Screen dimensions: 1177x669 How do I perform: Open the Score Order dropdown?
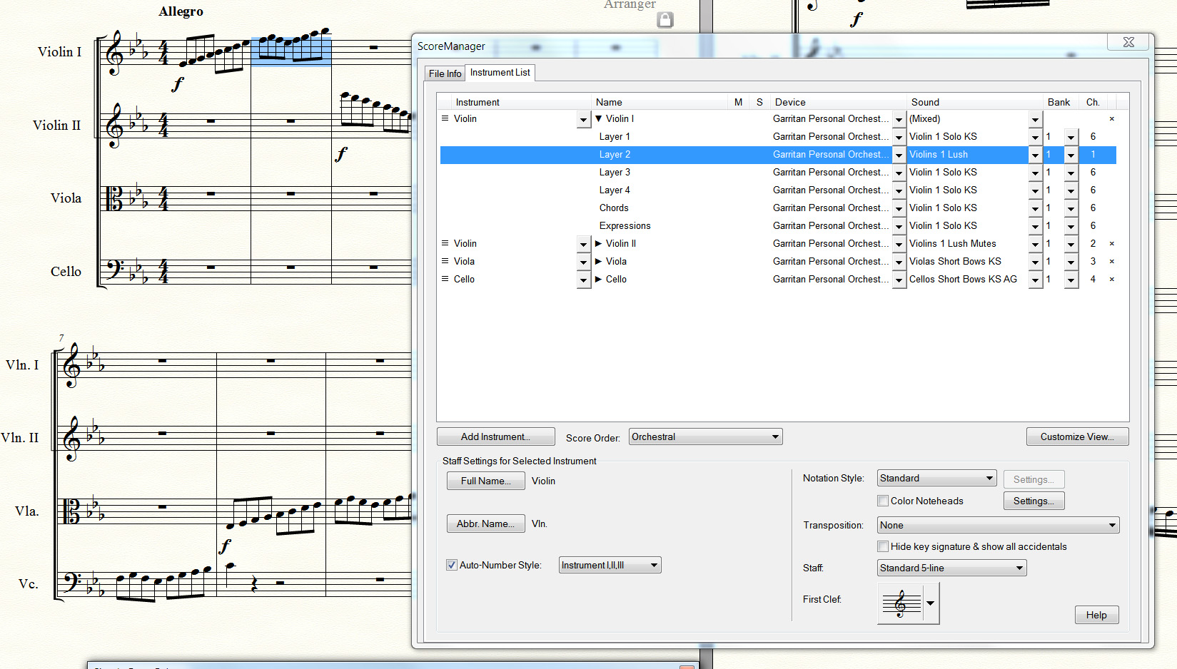[705, 436]
